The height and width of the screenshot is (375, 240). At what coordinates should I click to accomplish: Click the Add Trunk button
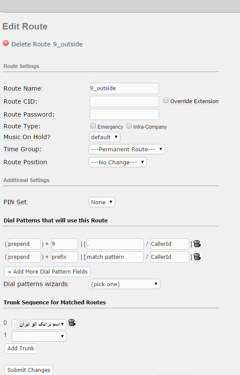click(21, 349)
